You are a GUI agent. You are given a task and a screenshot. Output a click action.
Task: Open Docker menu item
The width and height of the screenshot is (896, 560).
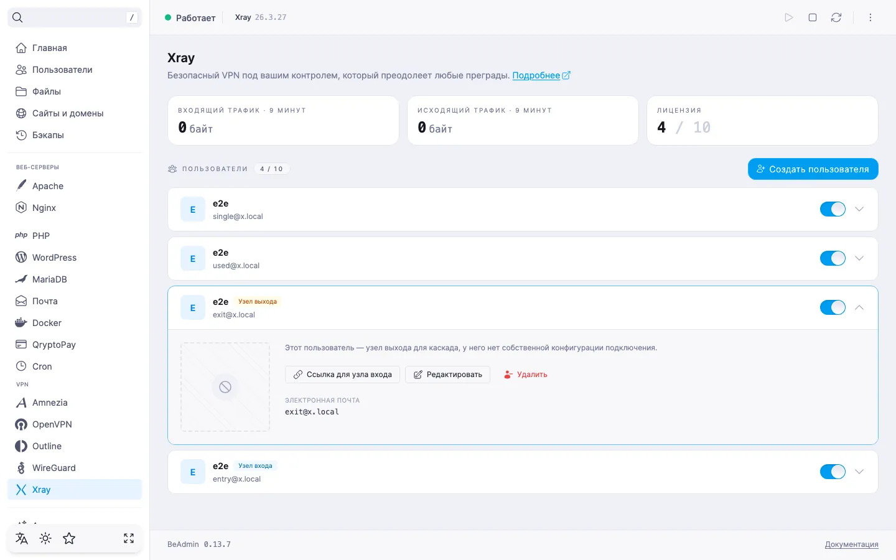click(x=75, y=322)
